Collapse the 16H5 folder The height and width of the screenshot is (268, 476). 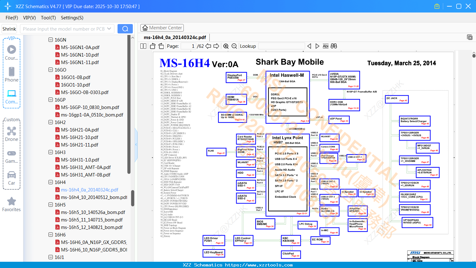(x=51, y=205)
